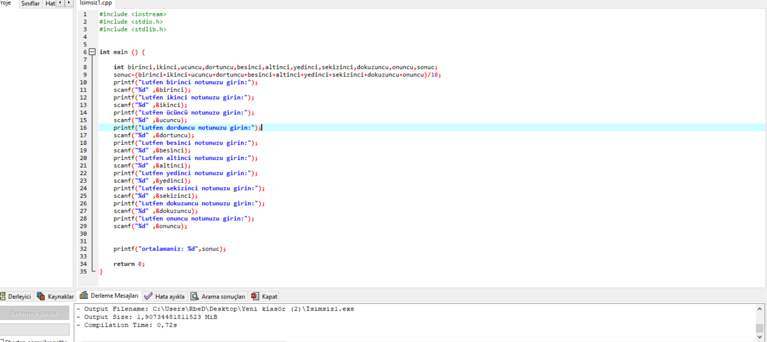Click the output panel scrollbar down arrow
Viewport: 767px width, 342px height.
coord(759,337)
